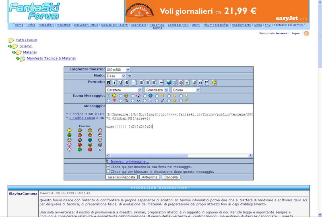Image resolution: width=322 pixels, height=217 pixels.
Task: Enable lock discussion after this message
Action: 108,171
